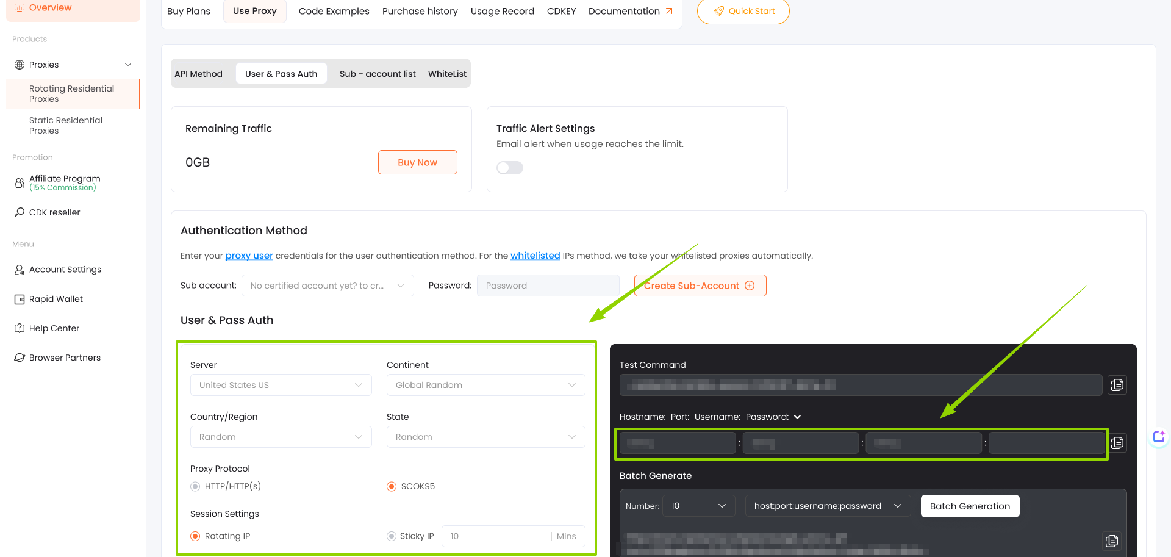
Task: Copy the hostname port credentials row
Action: tap(1117, 443)
